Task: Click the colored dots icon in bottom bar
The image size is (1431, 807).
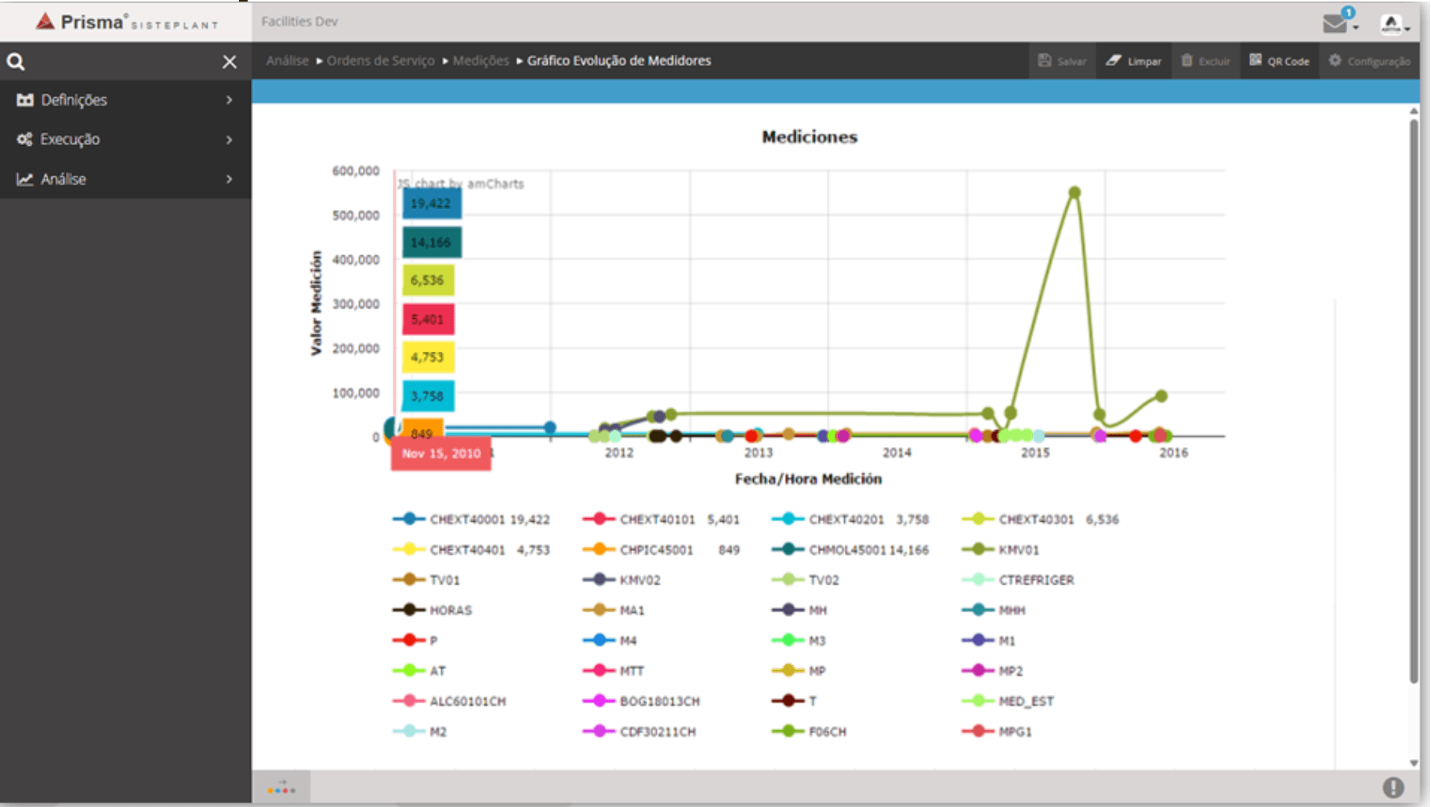Action: click(281, 788)
